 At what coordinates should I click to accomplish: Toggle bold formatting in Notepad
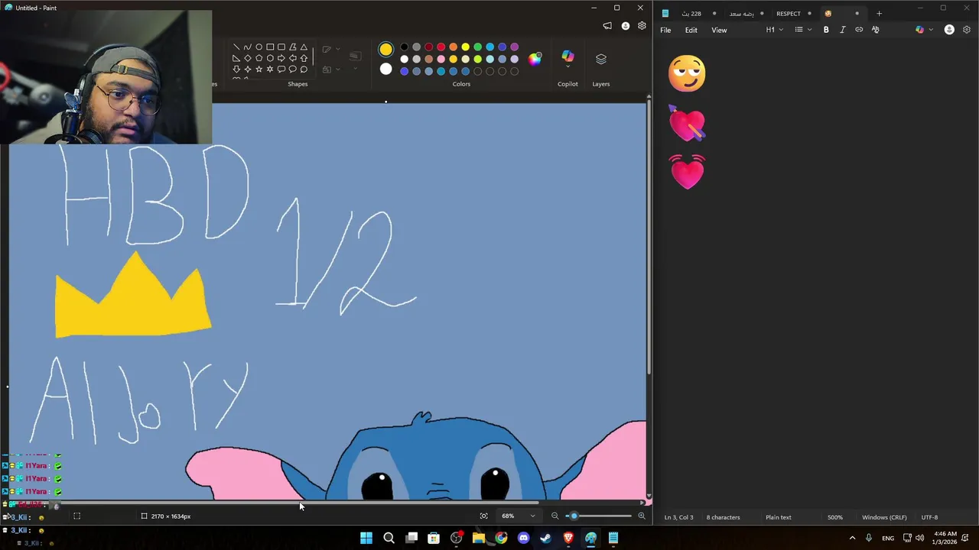pos(826,30)
